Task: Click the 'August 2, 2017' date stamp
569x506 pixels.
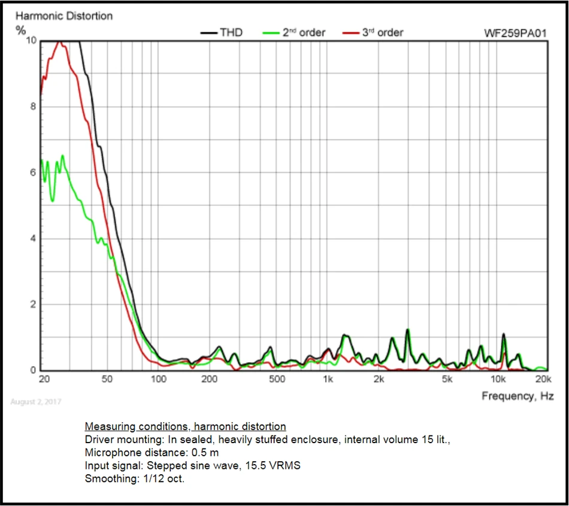Action: click(x=36, y=402)
